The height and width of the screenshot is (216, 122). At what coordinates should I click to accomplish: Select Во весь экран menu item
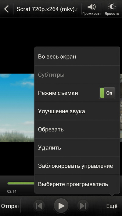tap(77, 57)
